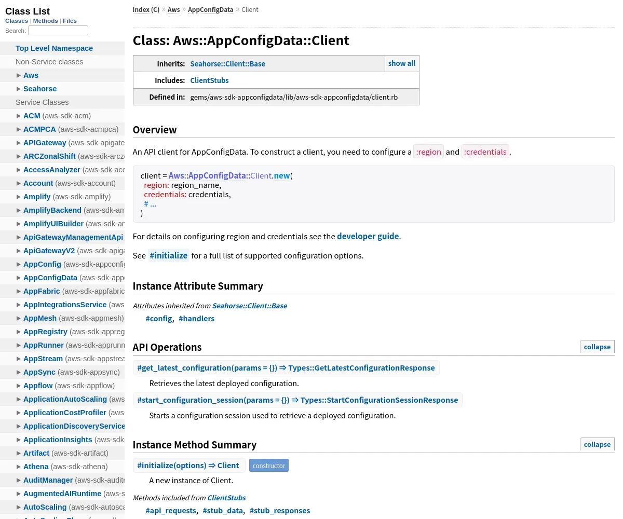Expand the Amplify class arrow
Viewport: 623px width, 519px height.
19,197
